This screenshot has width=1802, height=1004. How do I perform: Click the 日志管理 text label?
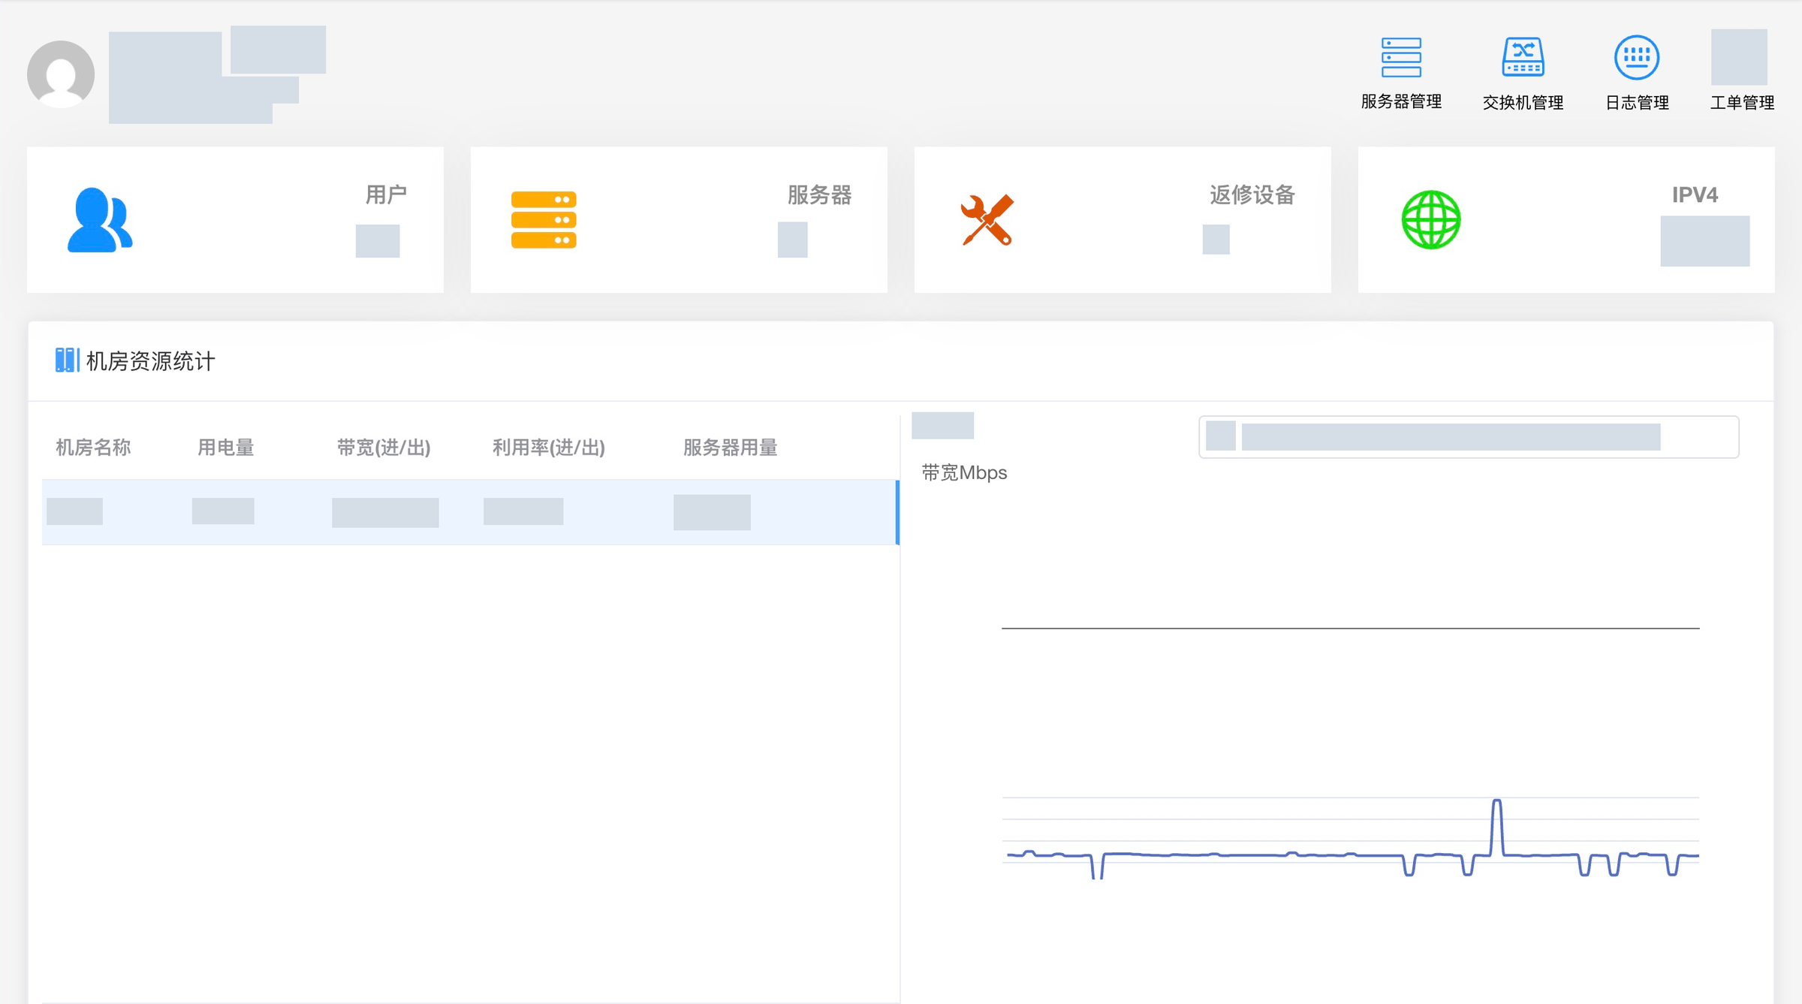point(1637,103)
